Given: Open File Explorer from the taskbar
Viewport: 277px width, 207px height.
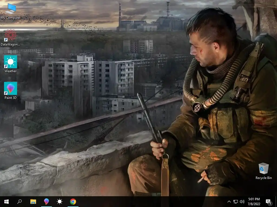Looking at the screenshot, I should pos(33,202).
